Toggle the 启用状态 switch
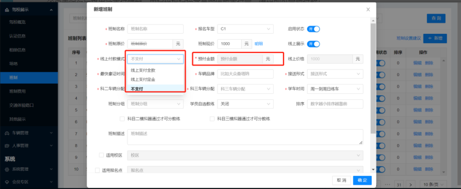This screenshot has height=189, width=461. pos(313,29)
